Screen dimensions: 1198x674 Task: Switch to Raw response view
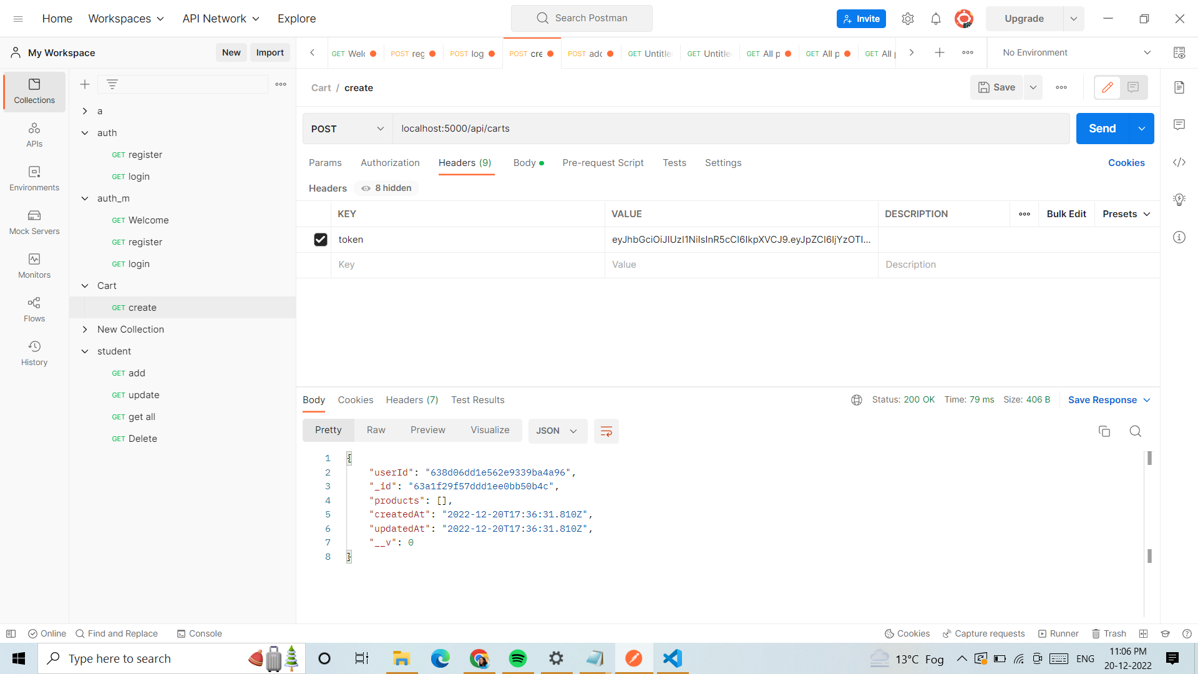coord(376,430)
